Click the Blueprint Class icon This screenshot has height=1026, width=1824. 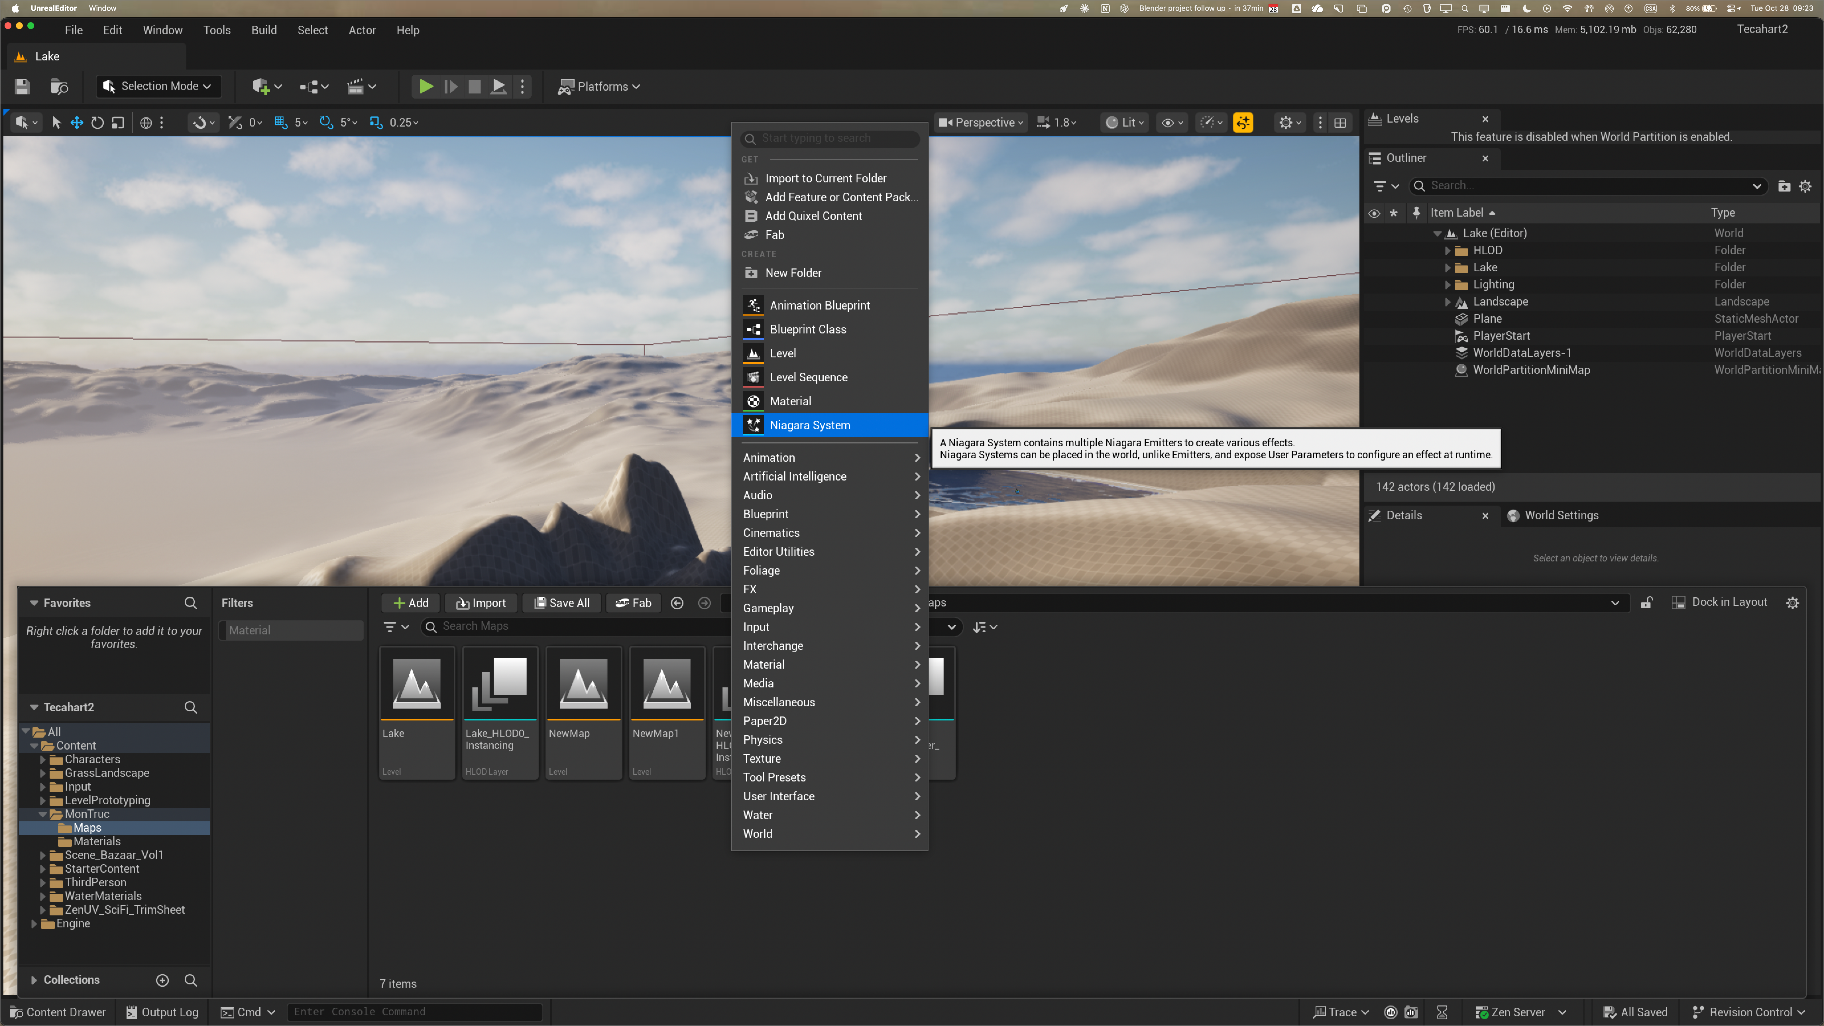coord(753,329)
